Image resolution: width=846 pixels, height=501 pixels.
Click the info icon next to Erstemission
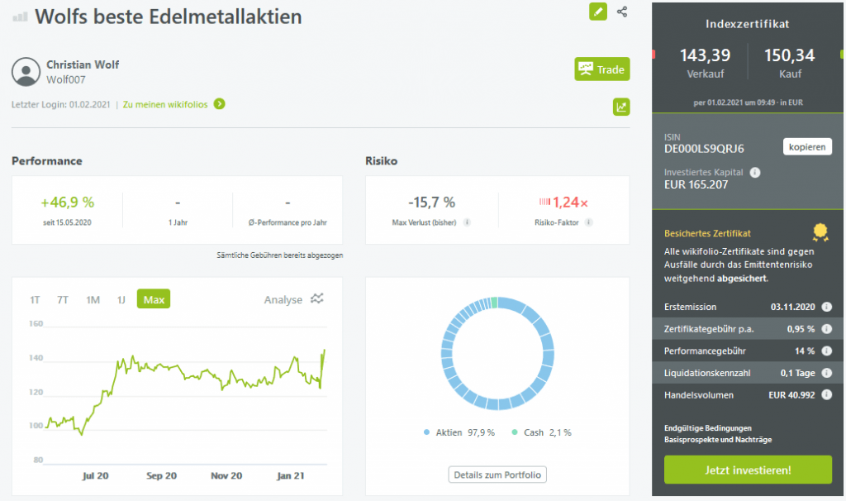click(x=827, y=307)
